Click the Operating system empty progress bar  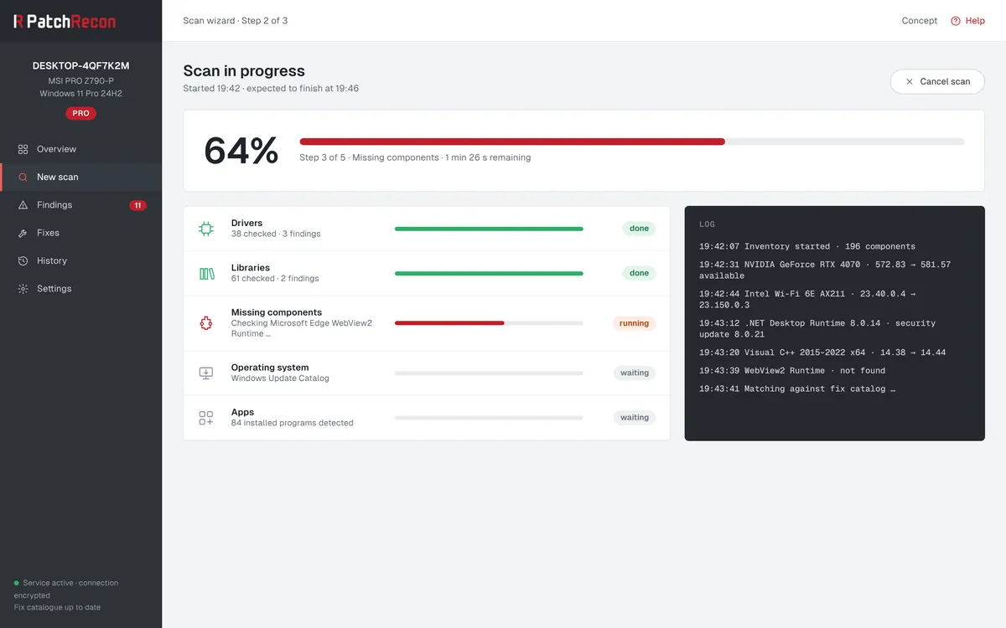[x=489, y=373]
